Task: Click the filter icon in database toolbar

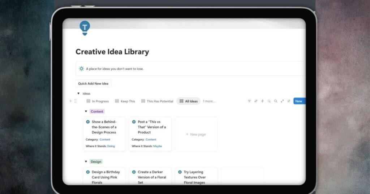Action: pyautogui.click(x=249, y=101)
